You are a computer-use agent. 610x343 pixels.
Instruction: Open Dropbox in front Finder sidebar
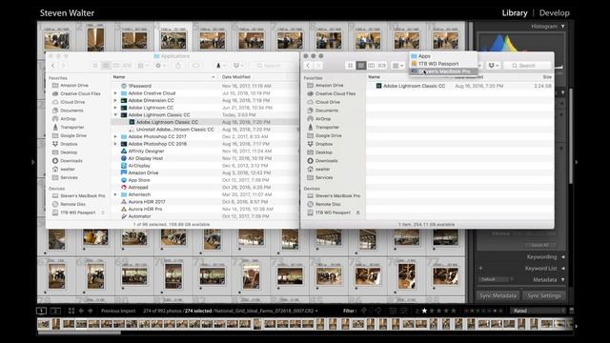click(x=324, y=144)
